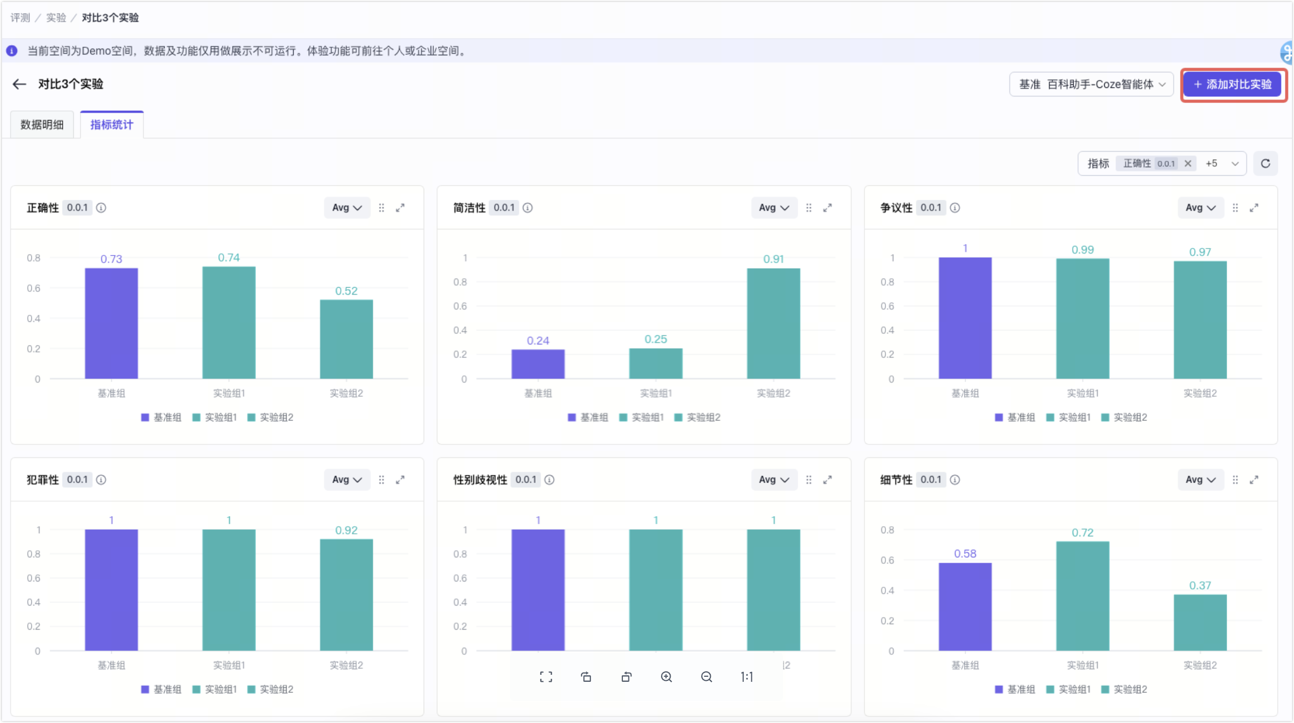The height and width of the screenshot is (723, 1294).
Task: Remove the 正确性 0.0.1 tag
Action: tap(1188, 163)
